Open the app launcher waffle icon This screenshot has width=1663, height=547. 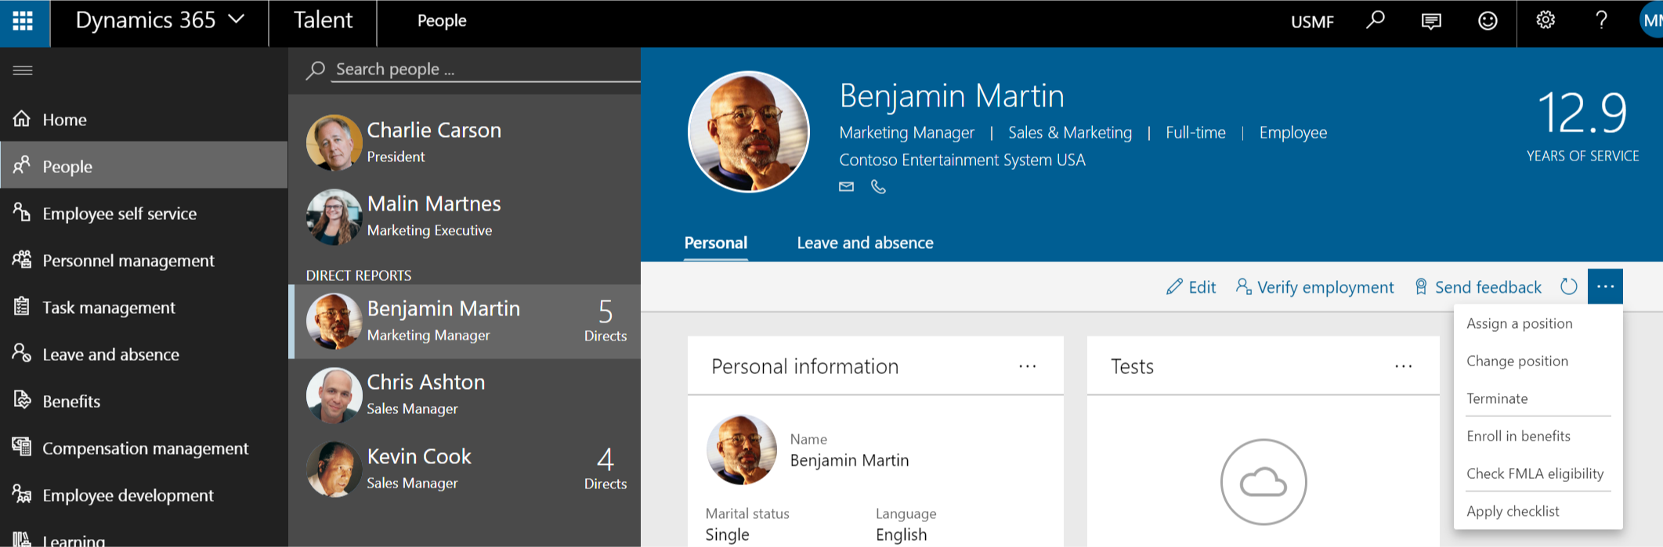23,21
